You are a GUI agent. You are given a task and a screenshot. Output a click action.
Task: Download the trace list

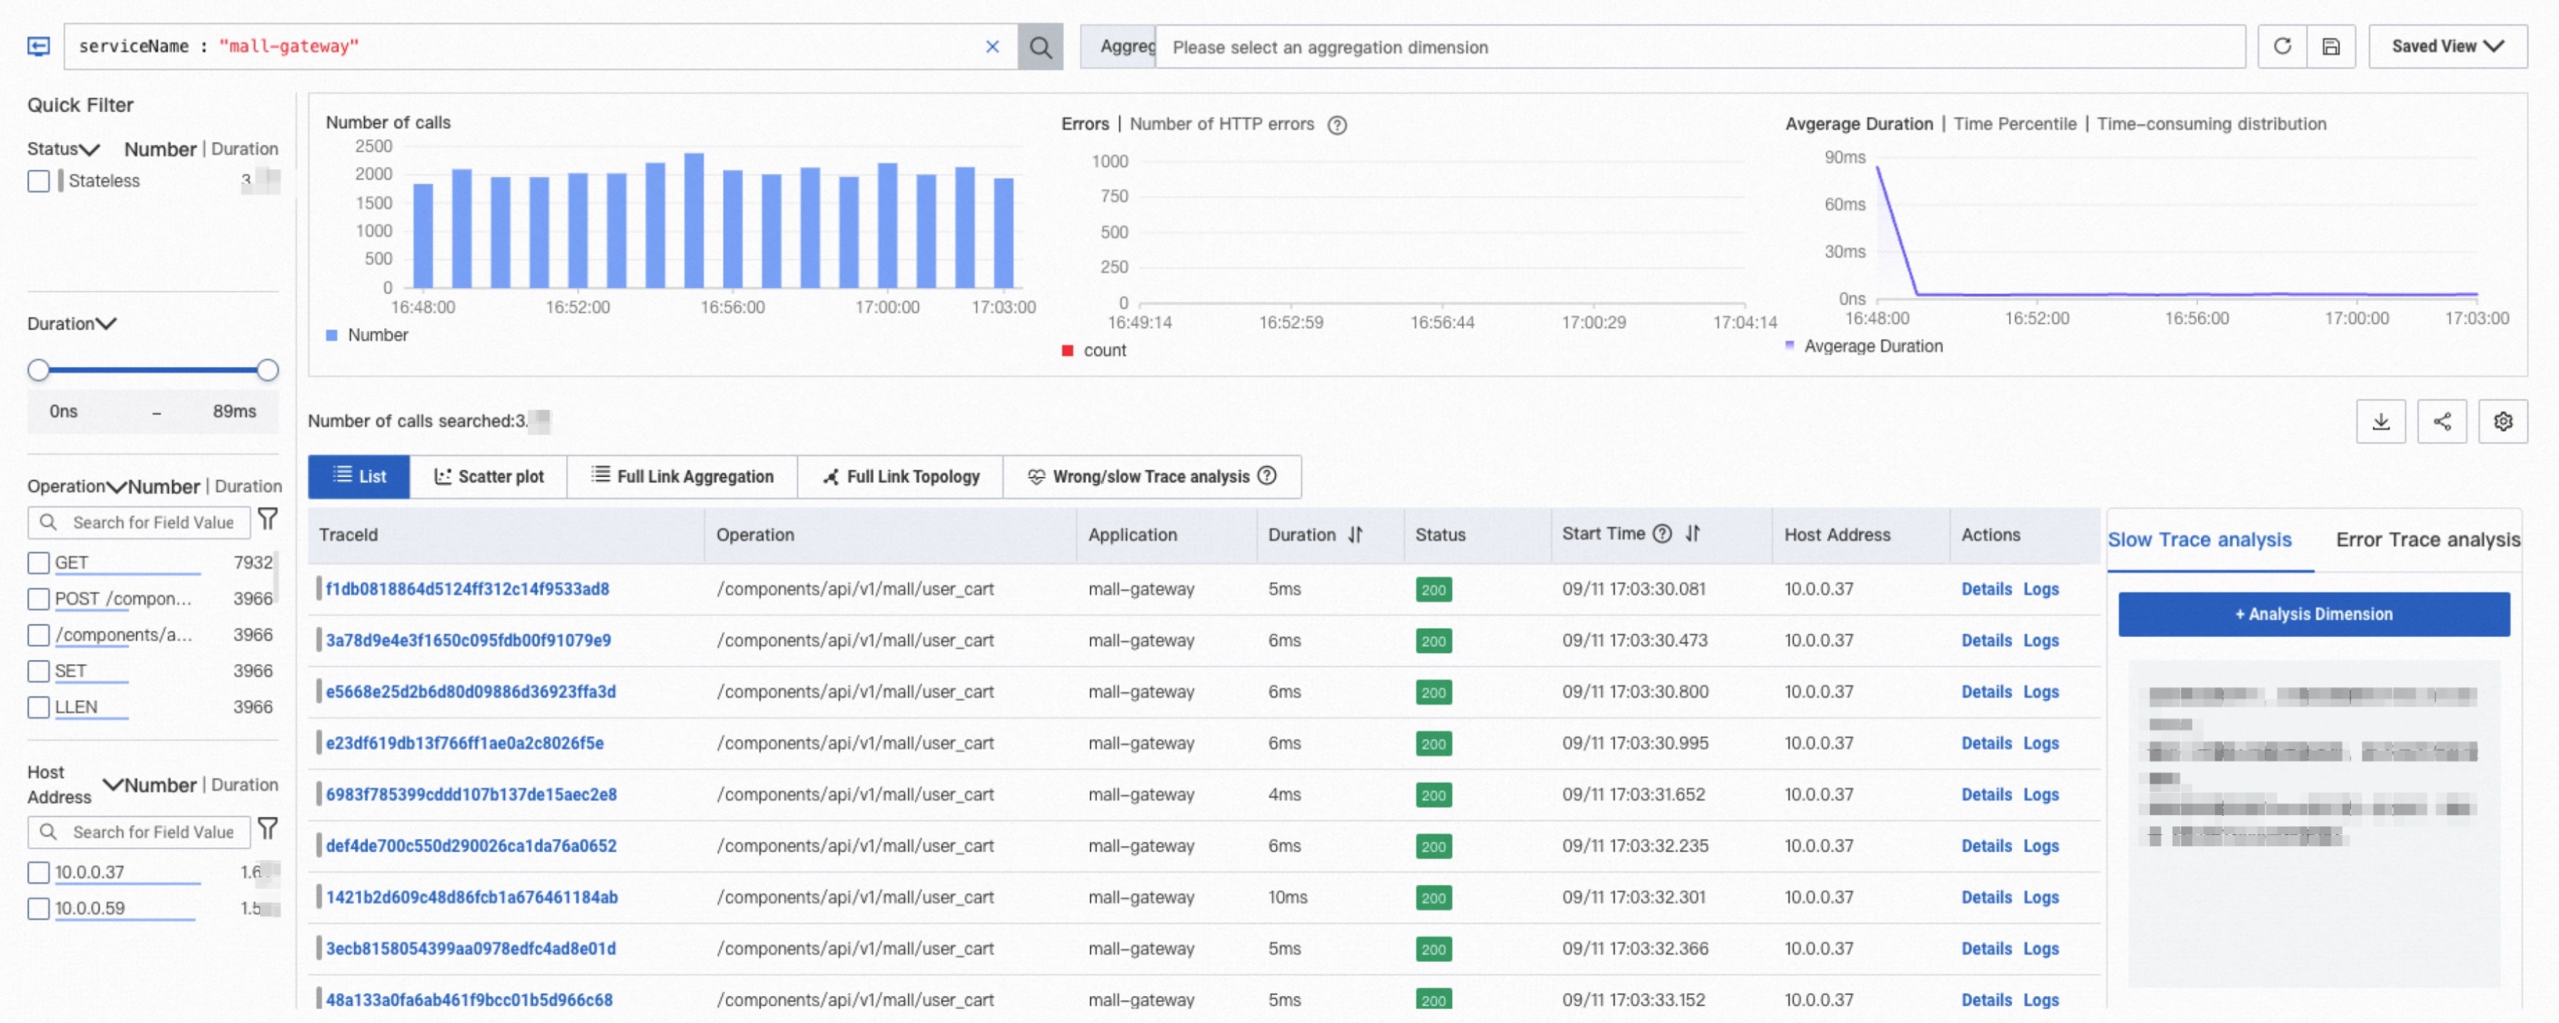[x=2380, y=421]
